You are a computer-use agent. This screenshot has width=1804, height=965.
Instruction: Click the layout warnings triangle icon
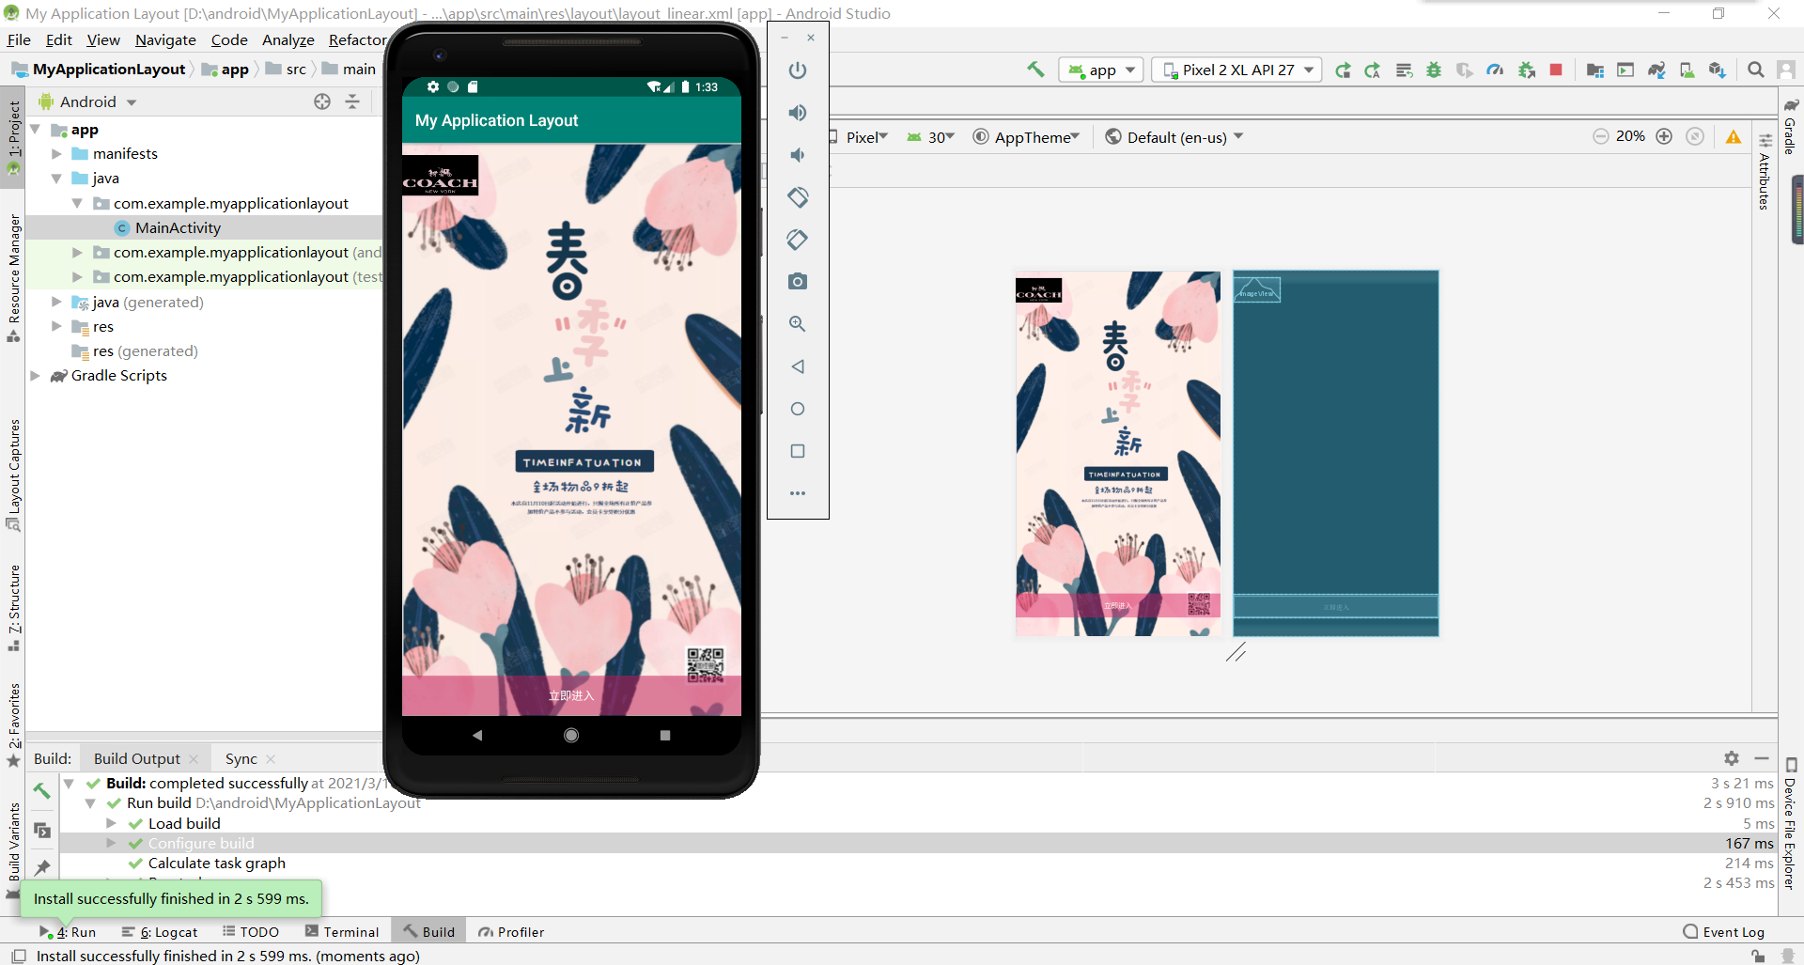pos(1734,137)
